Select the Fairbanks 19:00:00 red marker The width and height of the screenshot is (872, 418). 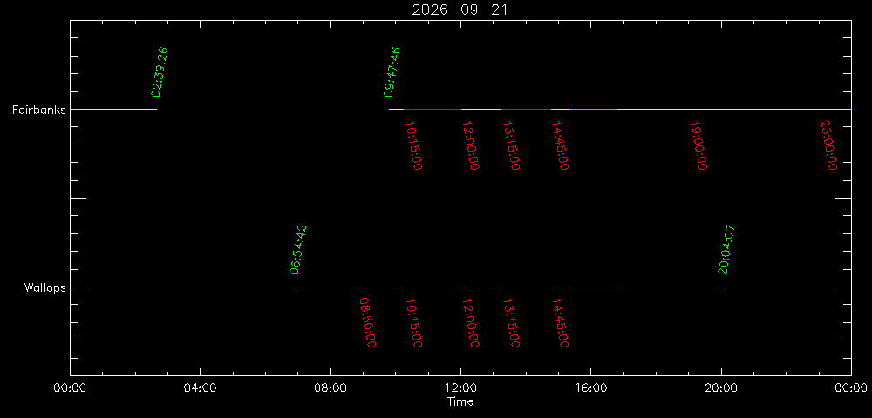coord(698,145)
